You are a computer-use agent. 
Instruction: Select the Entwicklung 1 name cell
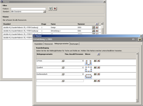(x=55, y=31)
